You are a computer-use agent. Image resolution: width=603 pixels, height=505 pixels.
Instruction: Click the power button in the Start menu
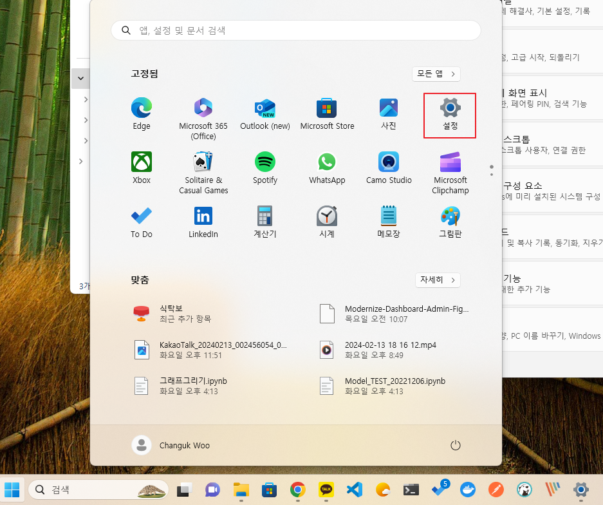[x=456, y=445]
